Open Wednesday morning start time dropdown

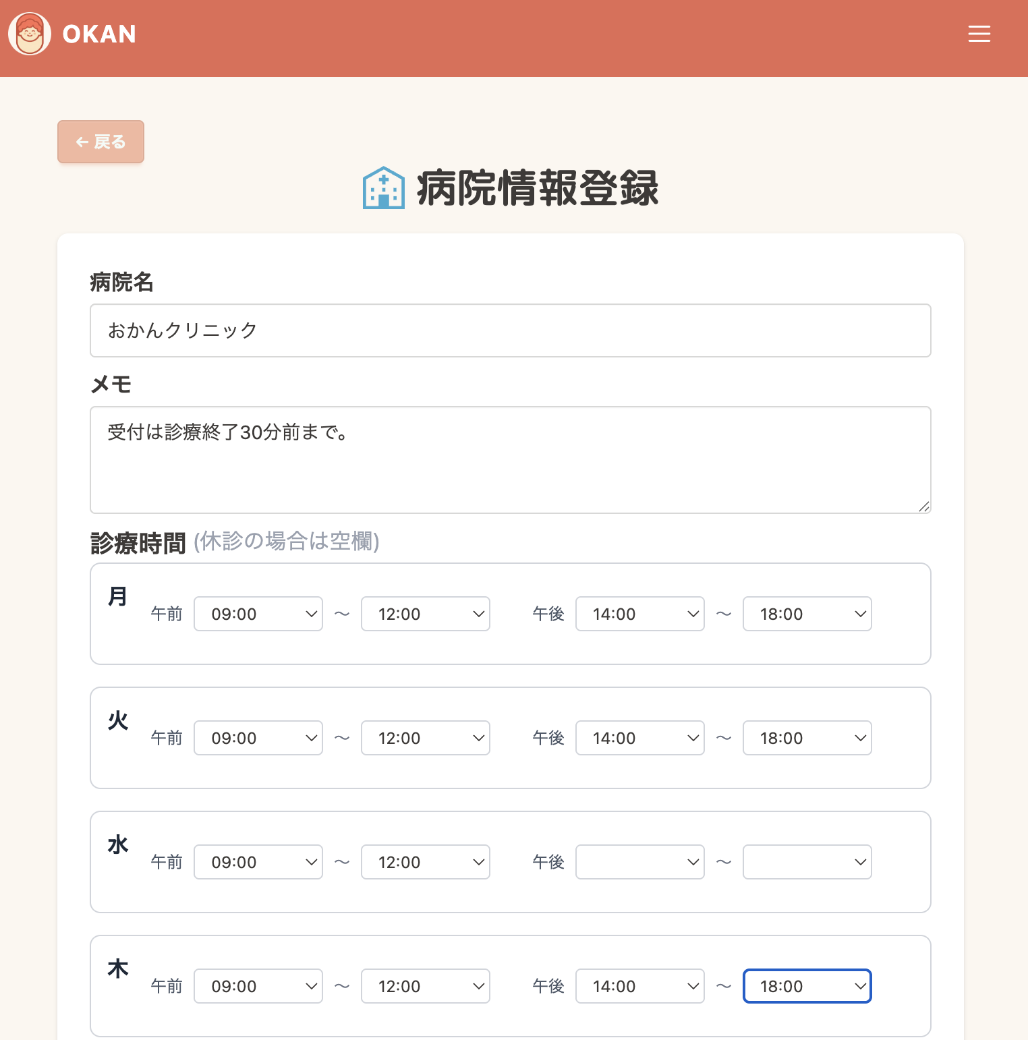coord(258,862)
